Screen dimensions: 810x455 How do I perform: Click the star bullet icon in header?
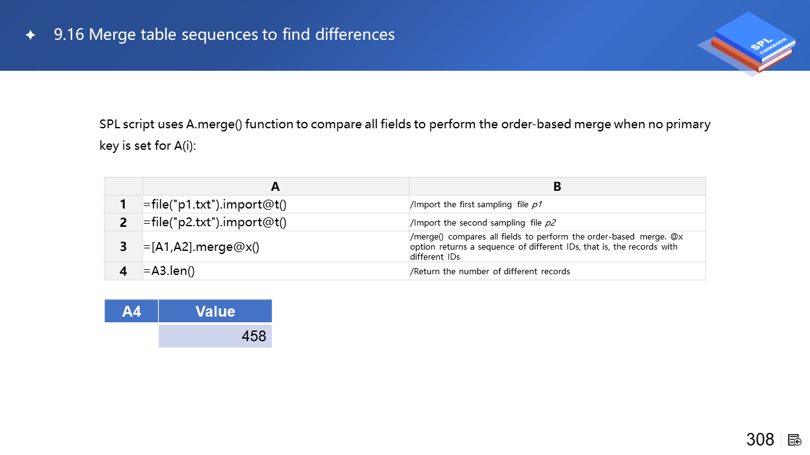(x=30, y=35)
